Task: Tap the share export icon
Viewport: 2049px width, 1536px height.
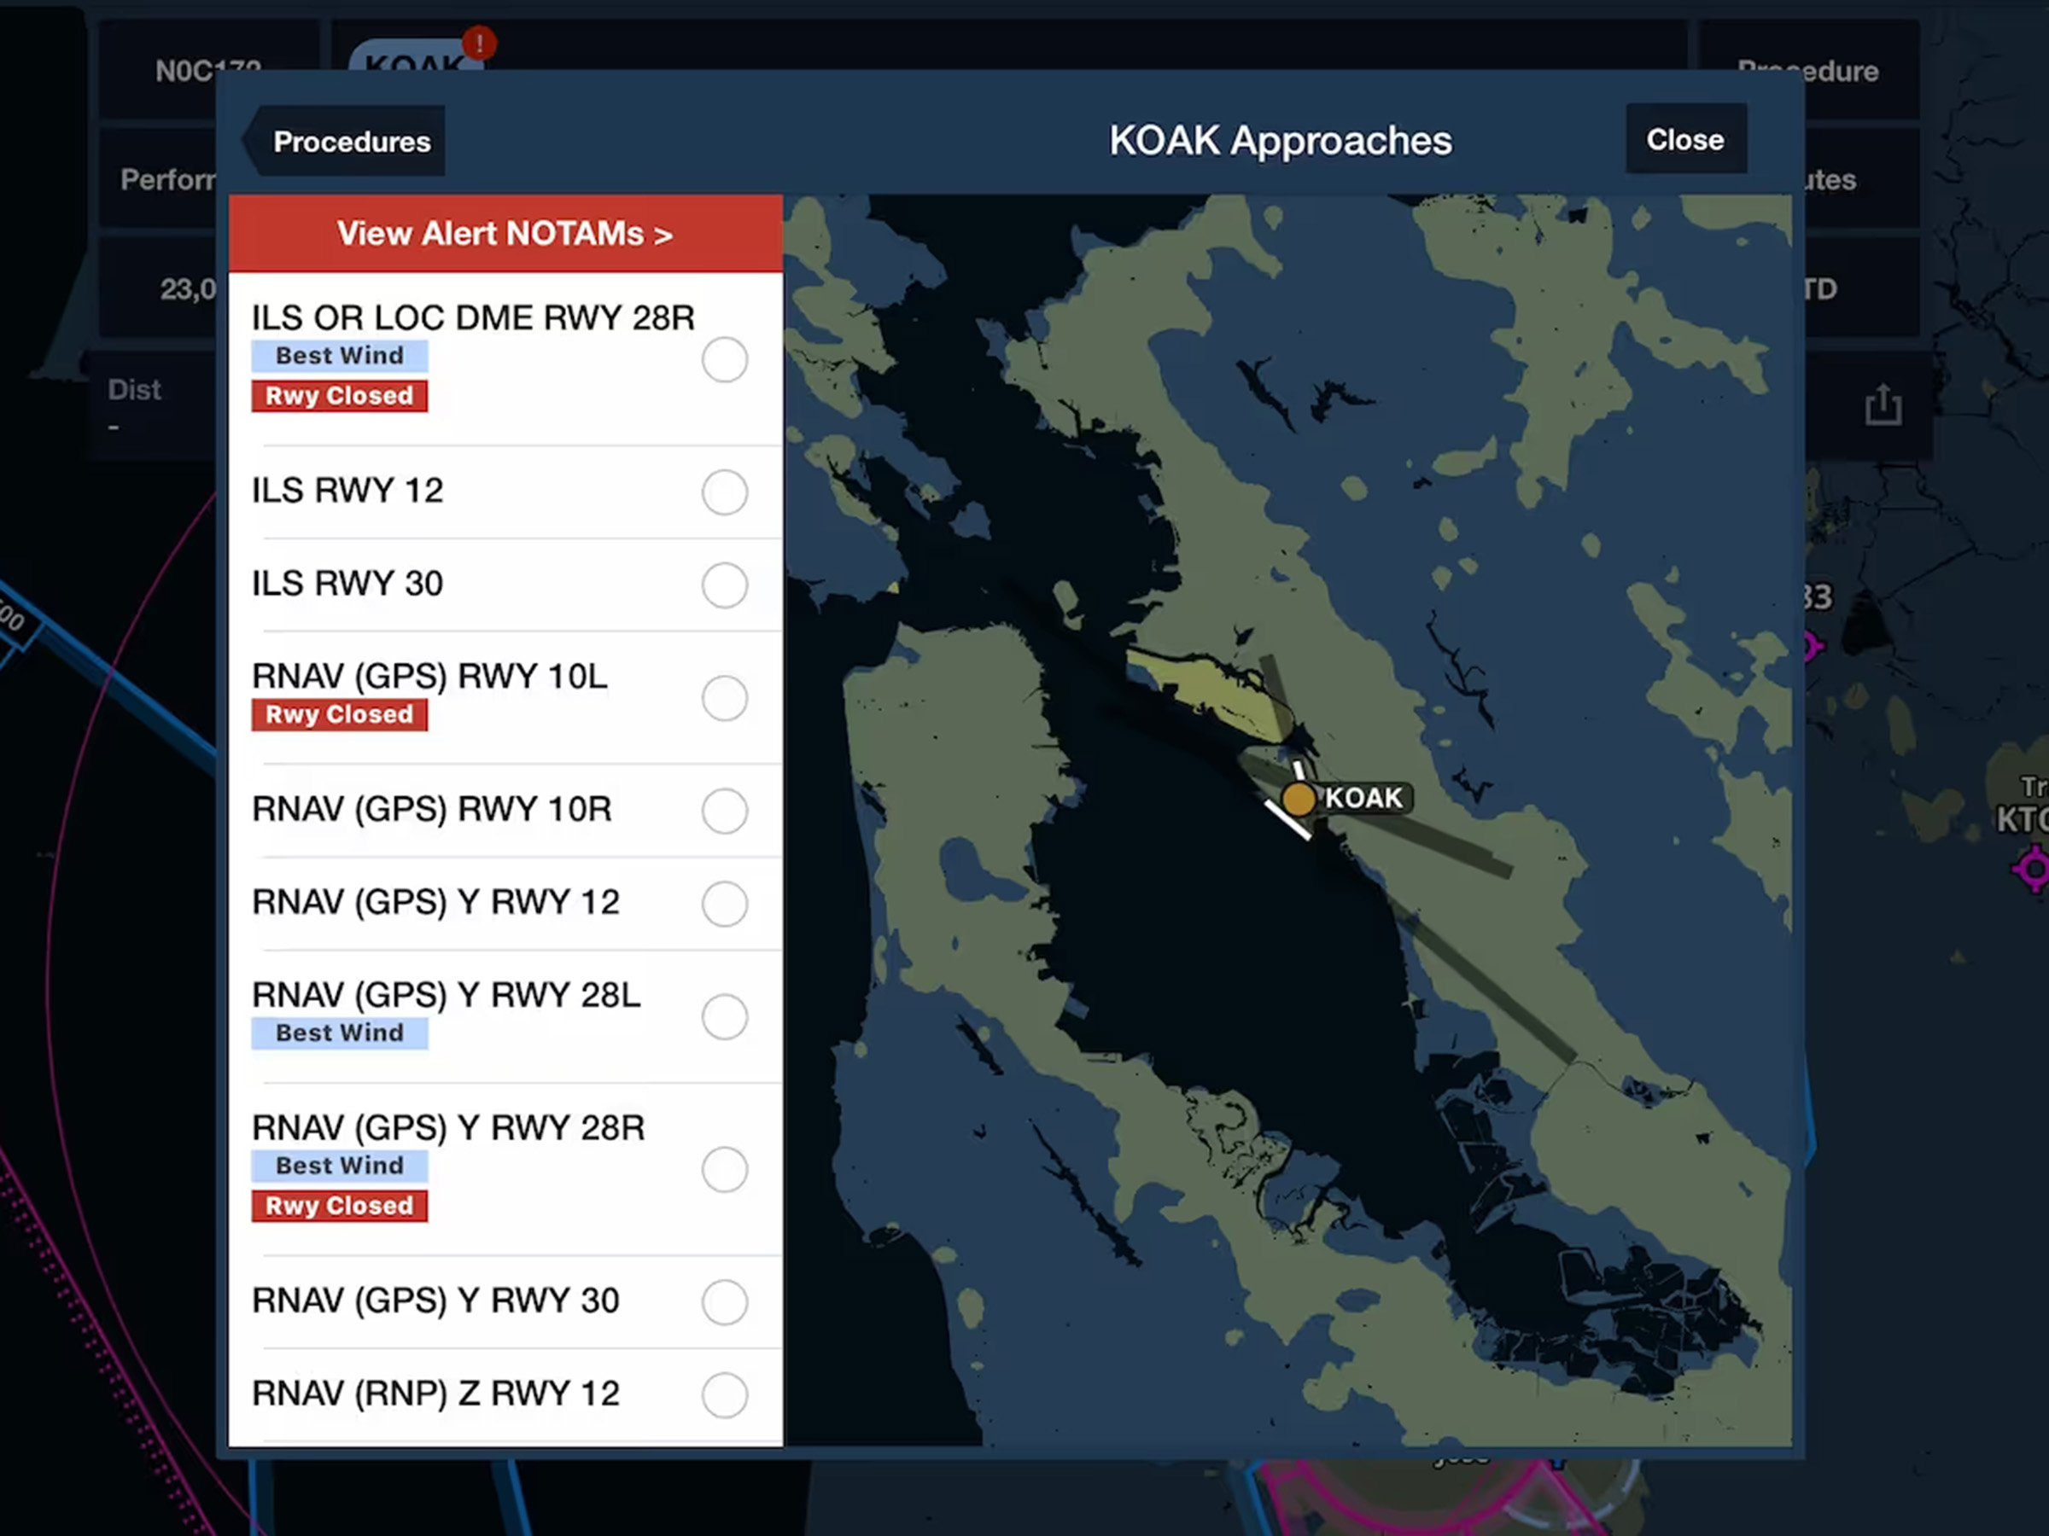Action: point(1883,405)
